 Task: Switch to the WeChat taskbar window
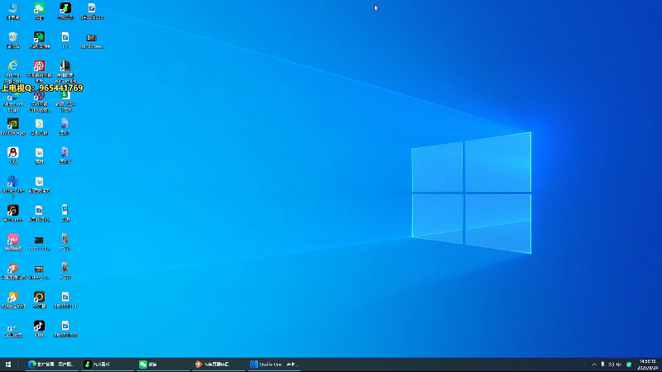click(x=162, y=365)
